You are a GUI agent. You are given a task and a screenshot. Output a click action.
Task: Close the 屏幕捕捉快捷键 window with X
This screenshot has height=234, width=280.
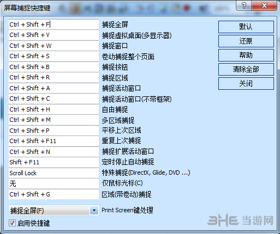pyautogui.click(x=264, y=6)
